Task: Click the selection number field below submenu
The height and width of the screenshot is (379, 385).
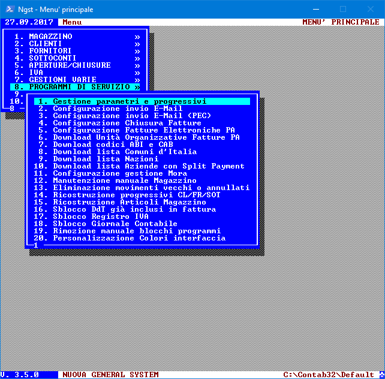Action: (37, 245)
